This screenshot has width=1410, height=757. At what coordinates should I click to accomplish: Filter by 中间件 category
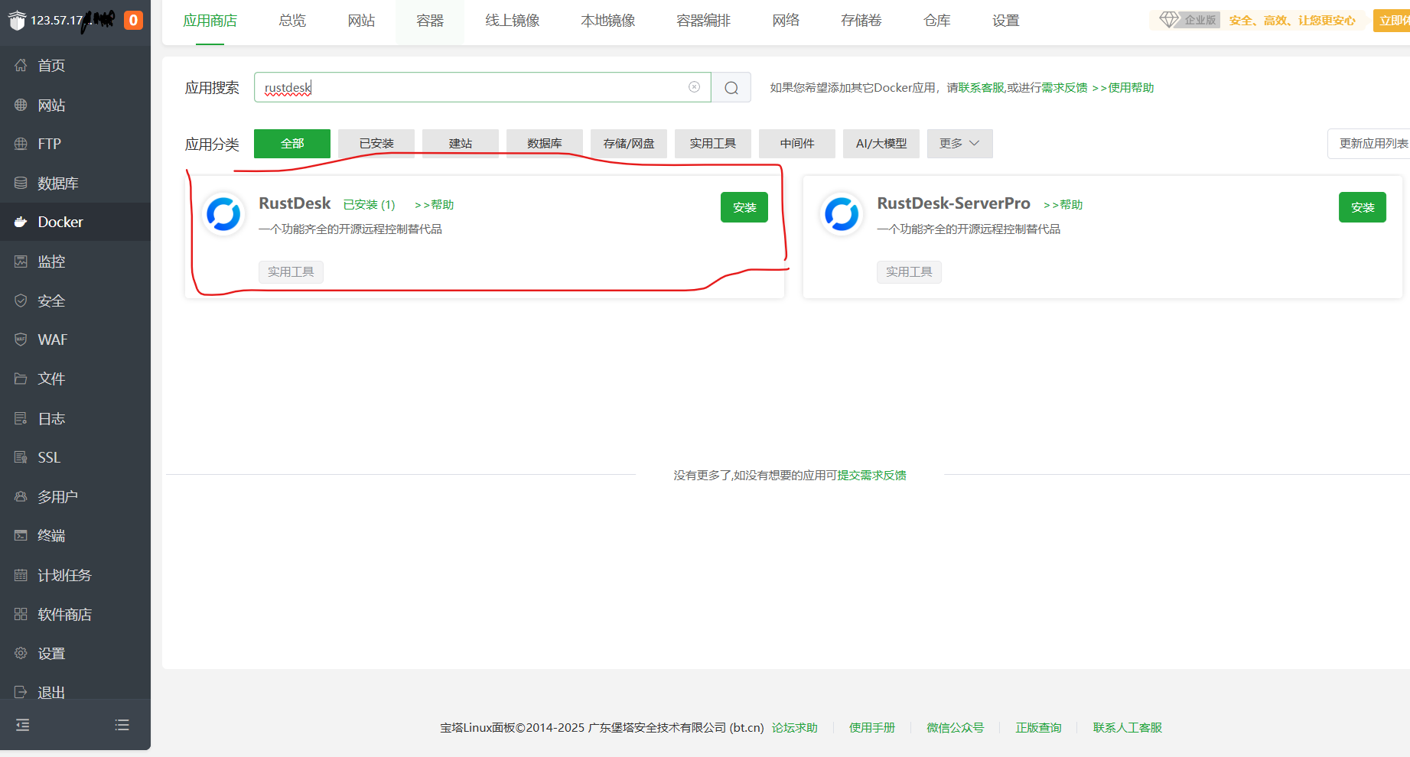click(x=797, y=144)
